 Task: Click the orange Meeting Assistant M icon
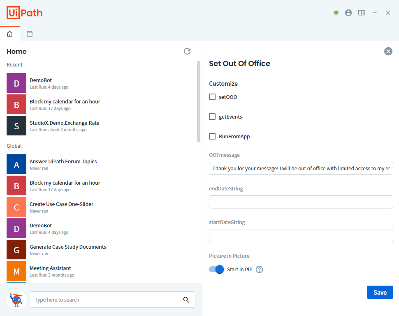click(x=16, y=271)
